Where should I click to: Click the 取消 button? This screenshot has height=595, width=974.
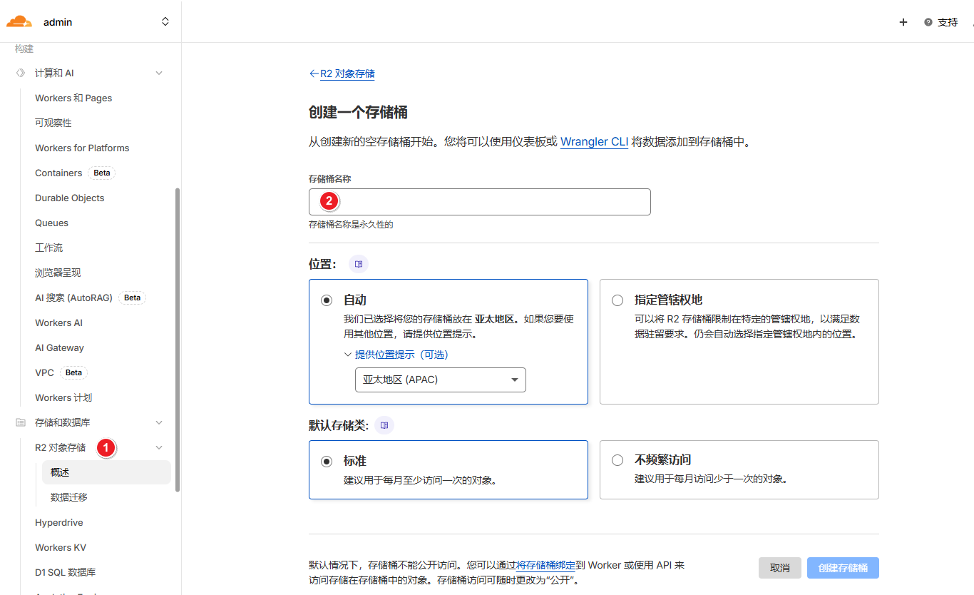coord(779,568)
